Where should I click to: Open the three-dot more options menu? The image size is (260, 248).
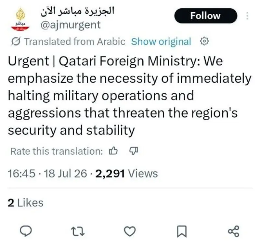click(247, 16)
